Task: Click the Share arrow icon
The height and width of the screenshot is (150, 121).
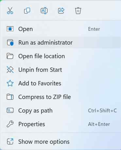Action: 61,11
